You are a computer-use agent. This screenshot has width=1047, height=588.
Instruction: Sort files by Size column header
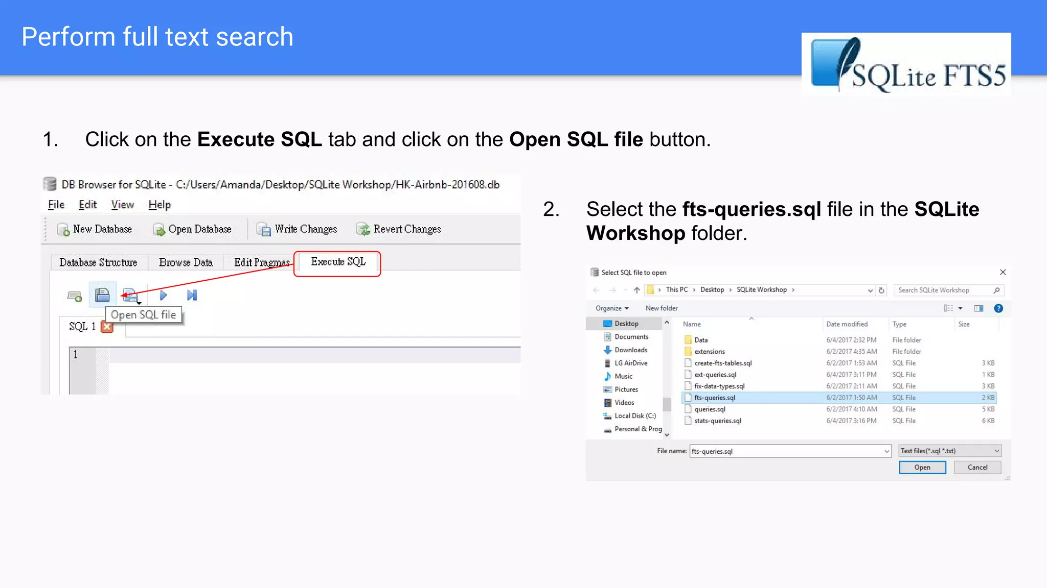coord(964,324)
